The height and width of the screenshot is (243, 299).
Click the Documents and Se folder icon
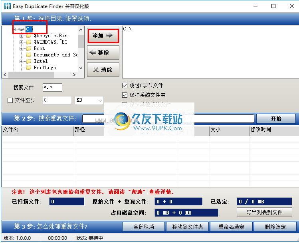(29, 55)
